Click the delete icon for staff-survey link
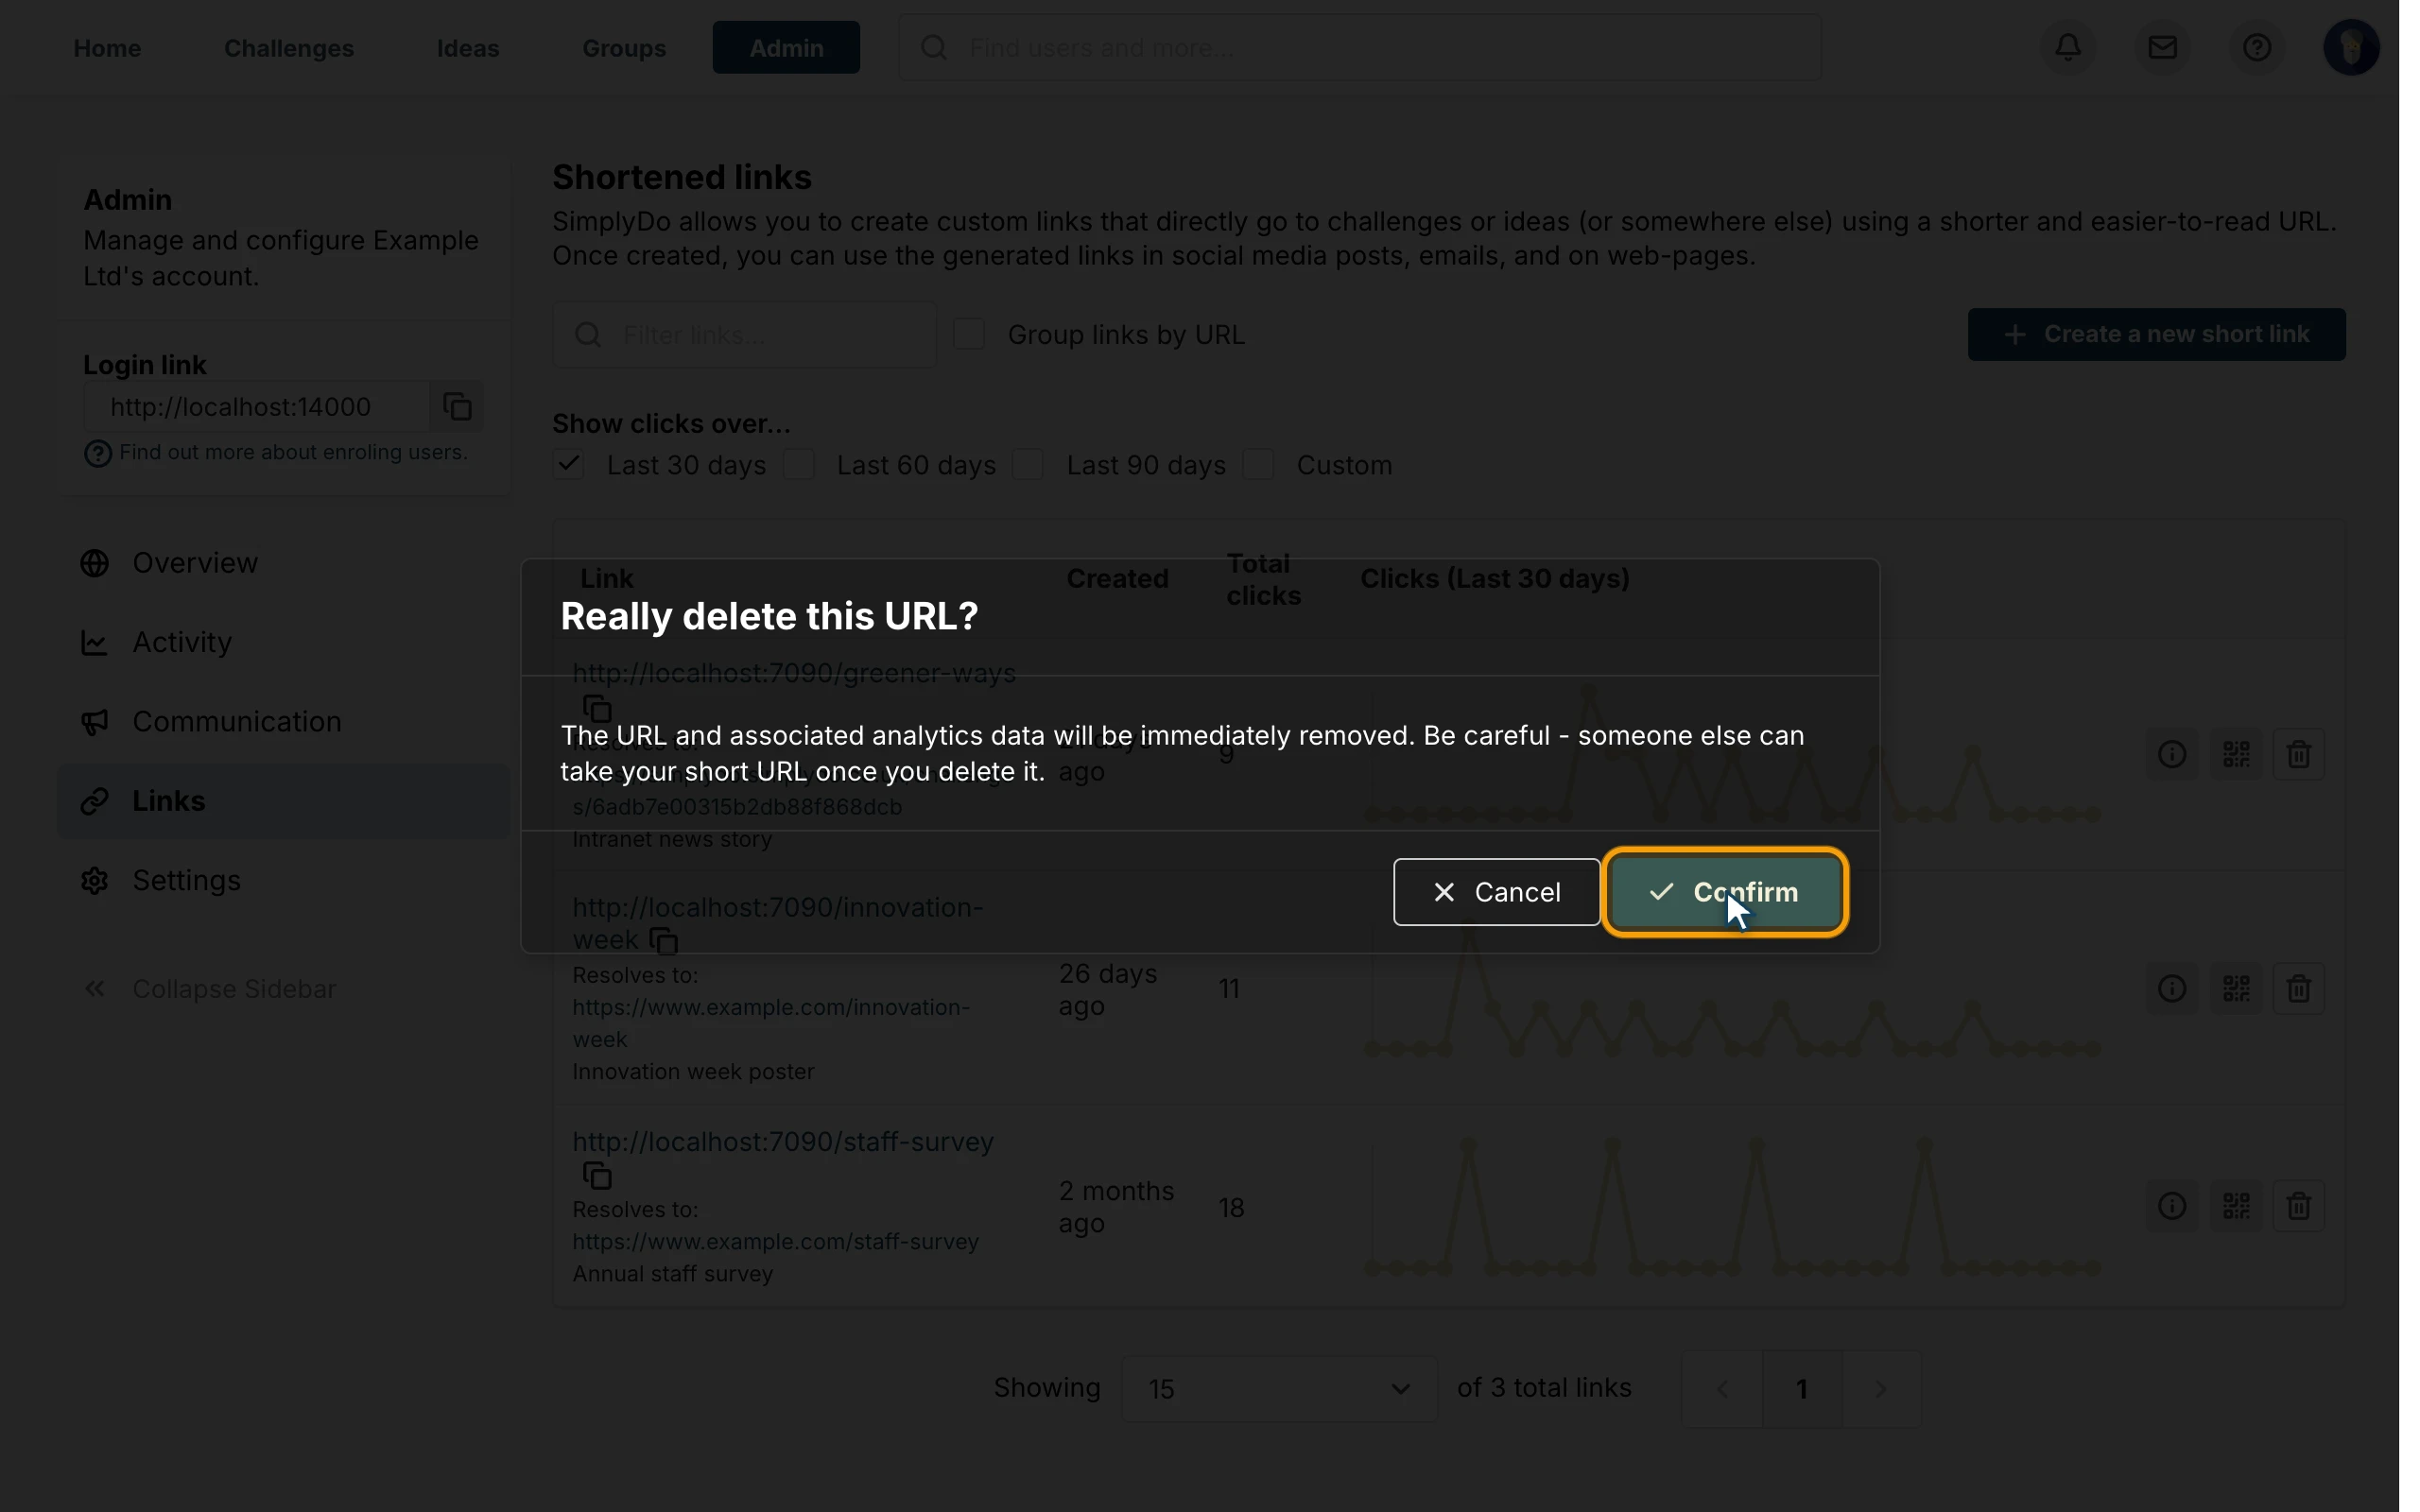The width and height of the screenshot is (2420, 1512). 2298,1206
